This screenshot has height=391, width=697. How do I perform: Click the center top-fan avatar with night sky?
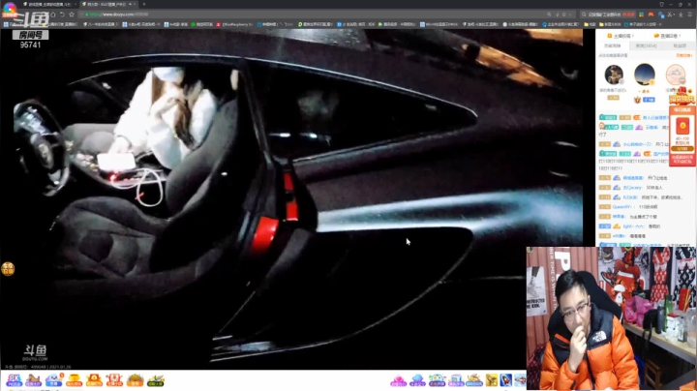point(644,75)
